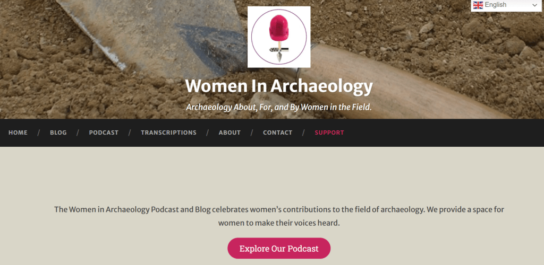Expand the language dropdown chevron arrow
Screen dimensions: 544x265
(534, 5)
